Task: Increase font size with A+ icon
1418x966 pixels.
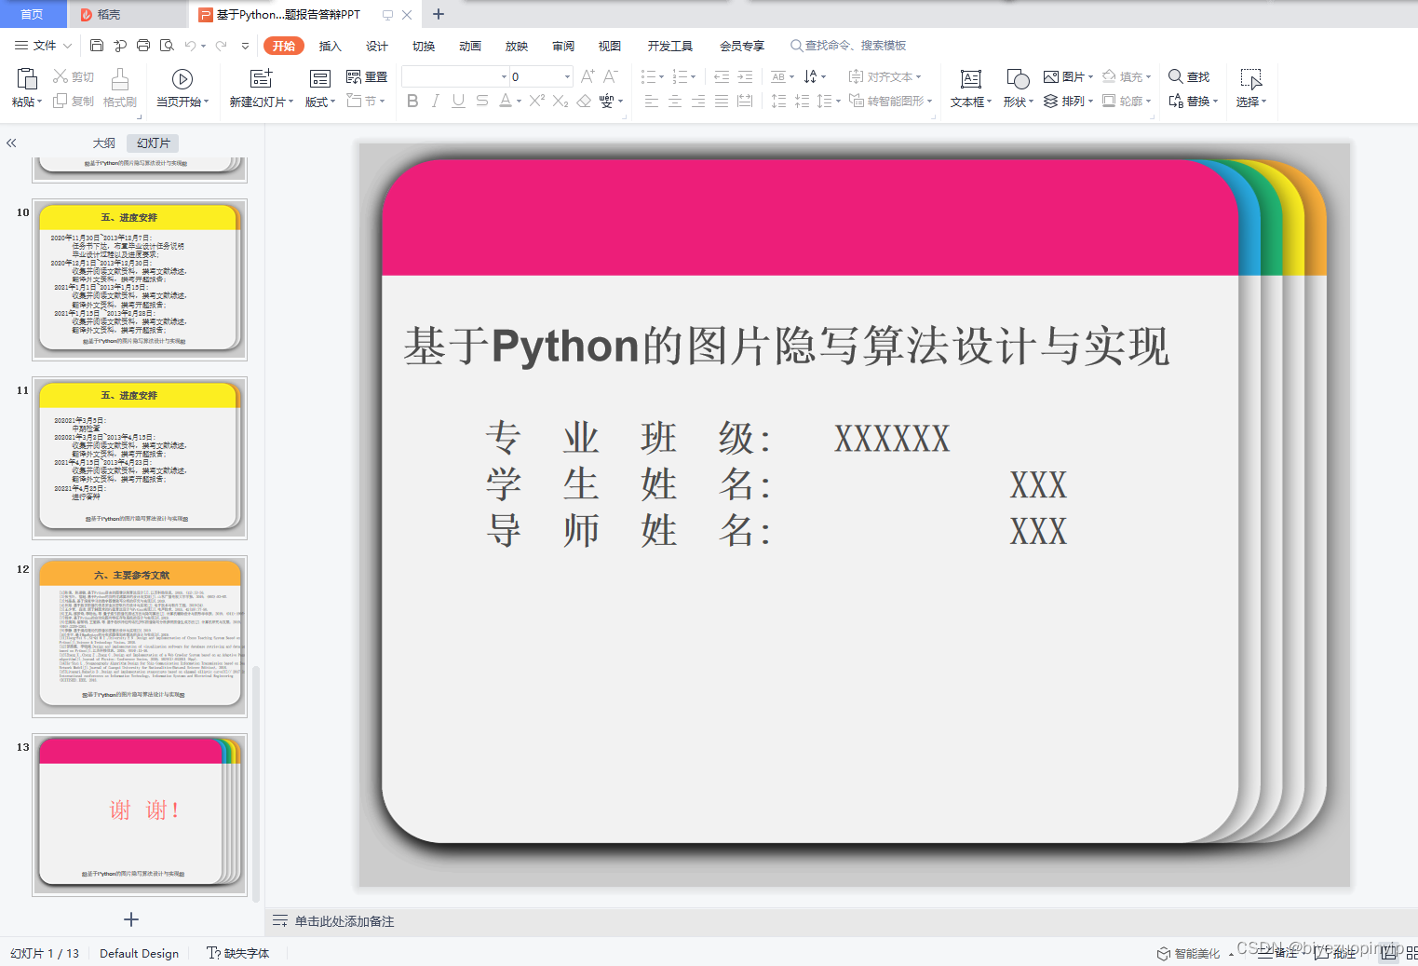Action: 587,76
